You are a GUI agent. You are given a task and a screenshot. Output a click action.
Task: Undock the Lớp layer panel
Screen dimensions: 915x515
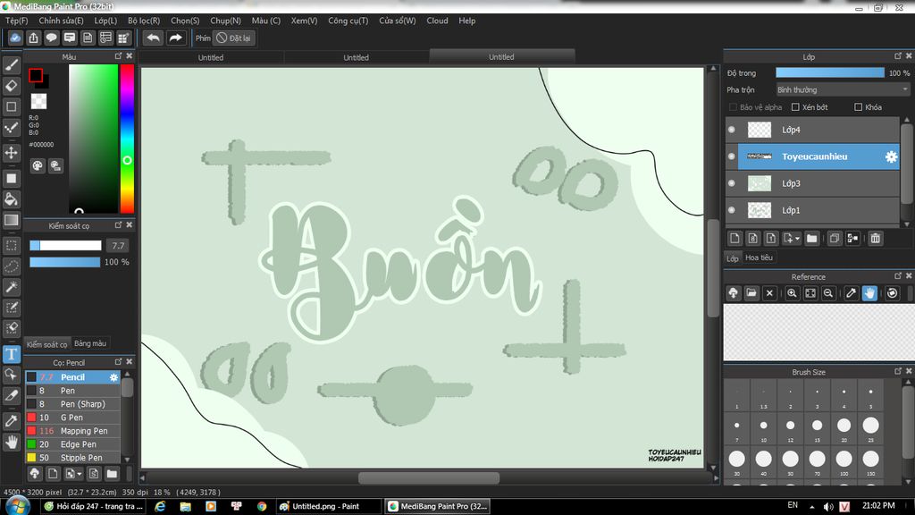pyautogui.click(x=898, y=56)
